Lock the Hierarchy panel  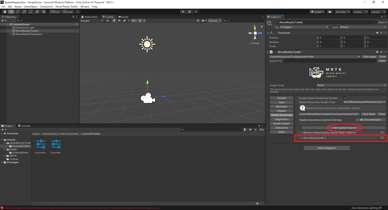pyautogui.click(x=73, y=17)
